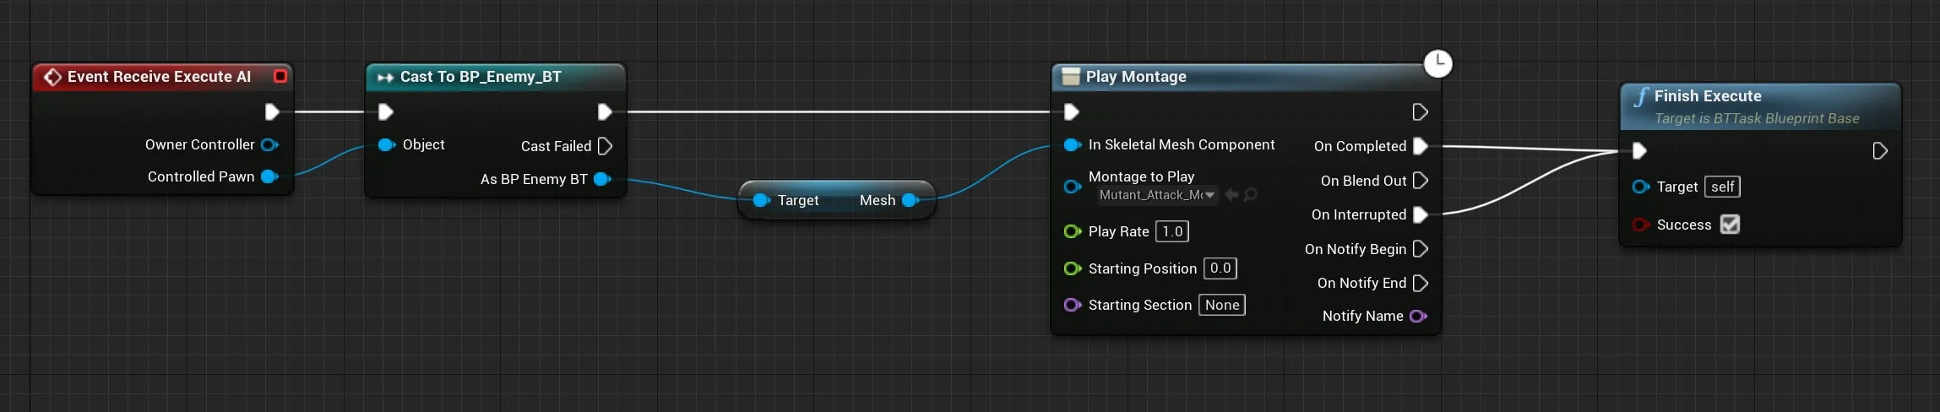
Task: Toggle the Success checkbox on Finish Execute
Action: click(x=1730, y=225)
